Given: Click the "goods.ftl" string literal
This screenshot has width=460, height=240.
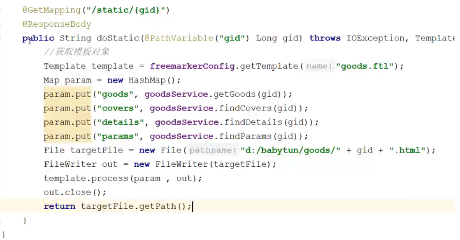Looking at the screenshot, I should [365, 66].
